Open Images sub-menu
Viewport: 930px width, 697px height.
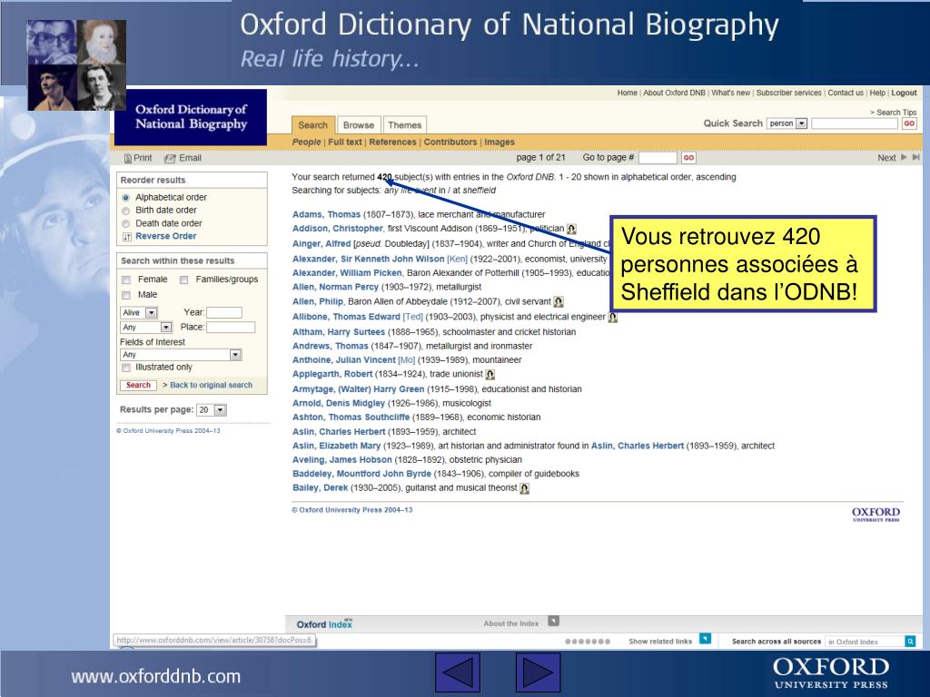[x=500, y=142]
